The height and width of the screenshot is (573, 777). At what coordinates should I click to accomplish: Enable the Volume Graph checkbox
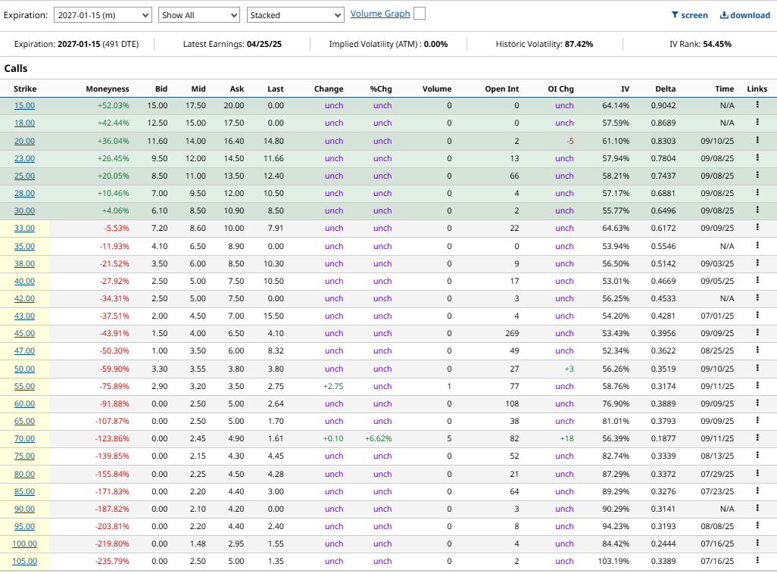420,14
